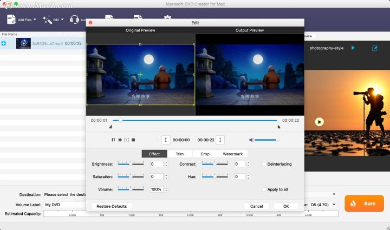Select the Effect tab
This screenshot has width=390, height=230.
pos(154,154)
